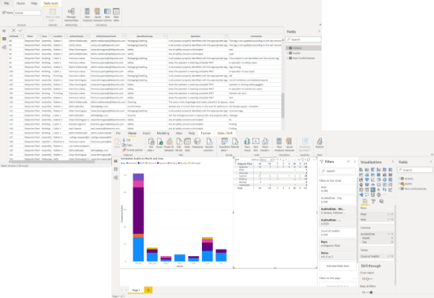Click New table in the Table tools ribbon
The height and width of the screenshot is (298, 434).
point(116,14)
